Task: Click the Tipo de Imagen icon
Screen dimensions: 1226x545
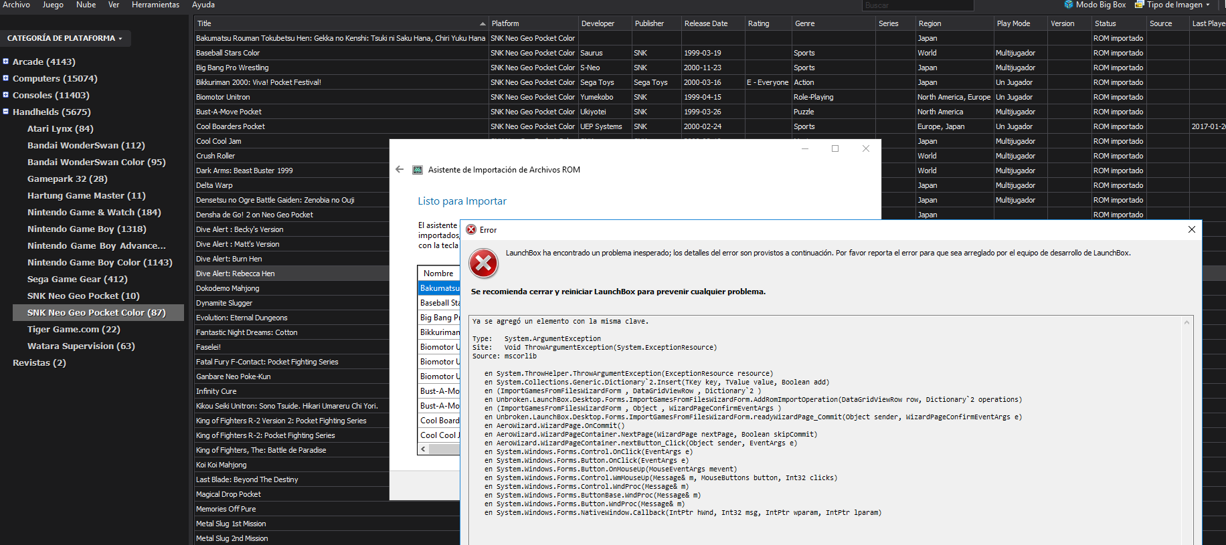Action: [x=1139, y=5]
